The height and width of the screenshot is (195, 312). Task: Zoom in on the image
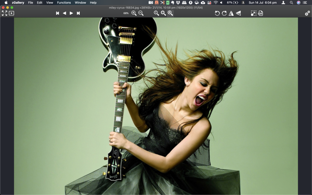pos(134,13)
